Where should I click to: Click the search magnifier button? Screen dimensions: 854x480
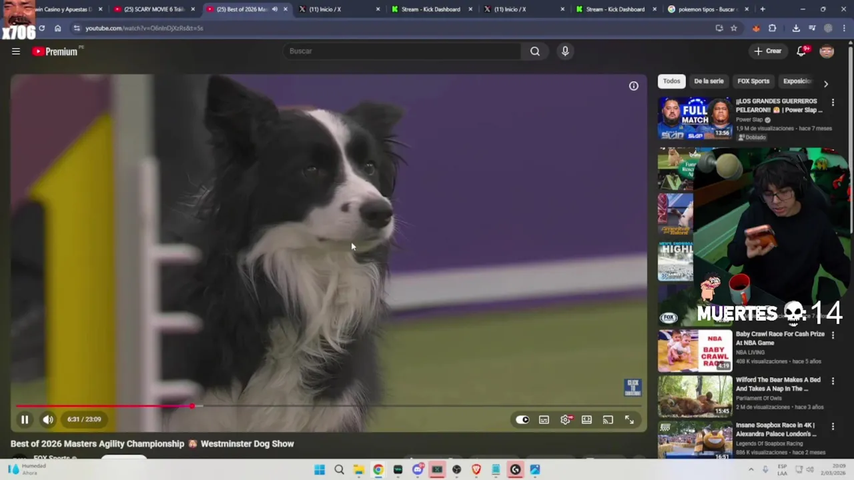click(x=535, y=51)
